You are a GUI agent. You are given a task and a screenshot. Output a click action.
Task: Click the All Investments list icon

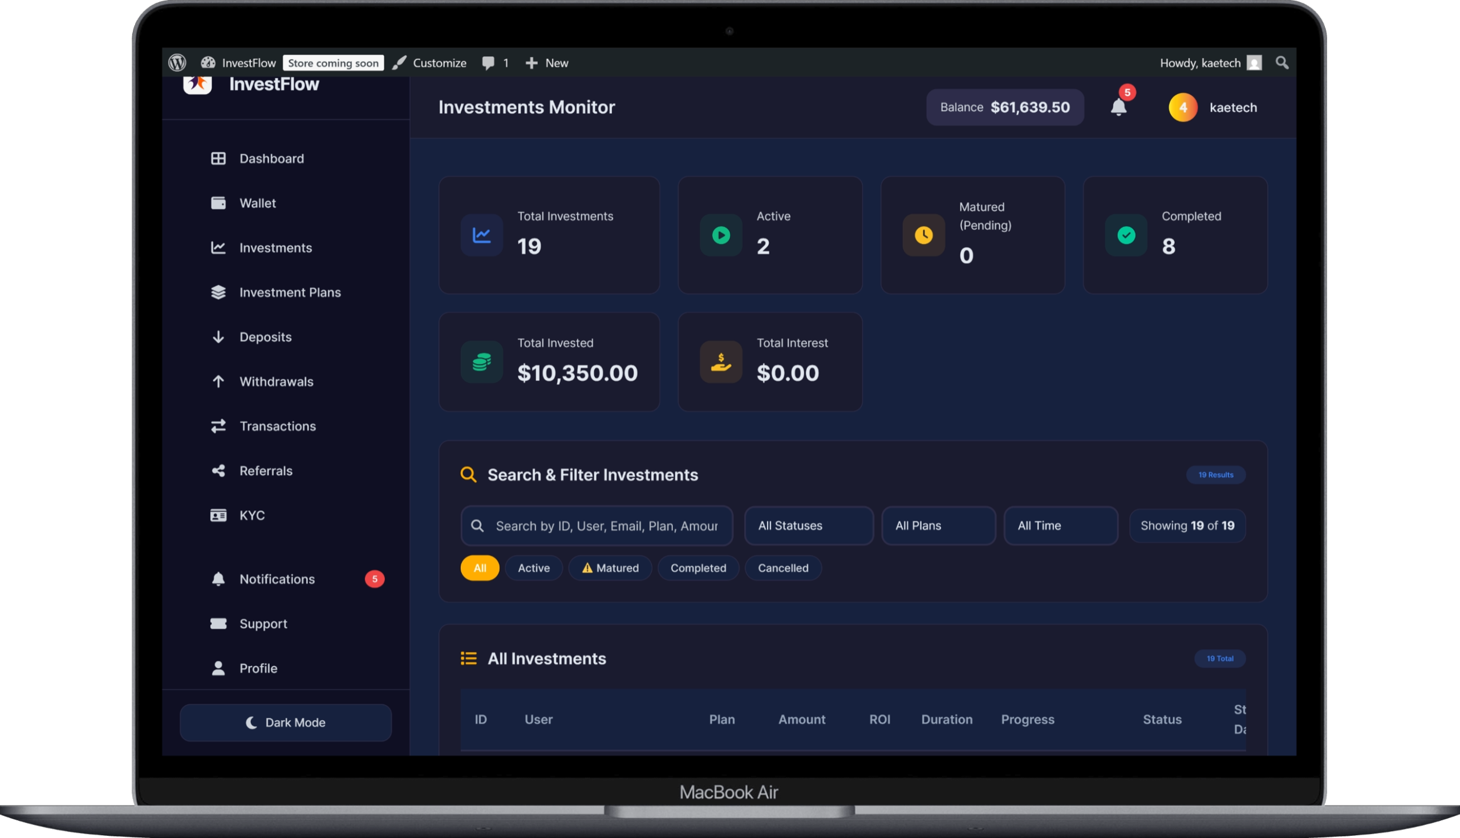[x=469, y=658]
